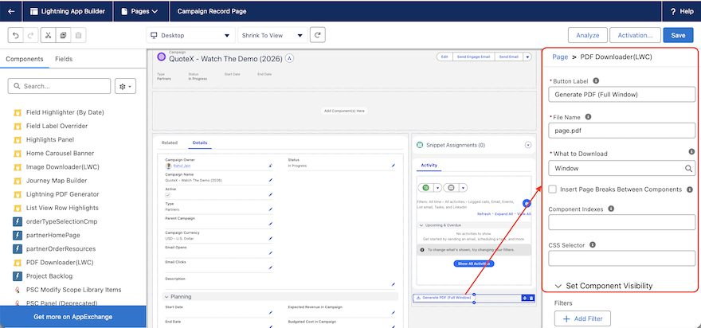
Task: Click Add Component(s) Here placeholder
Action: point(344,111)
